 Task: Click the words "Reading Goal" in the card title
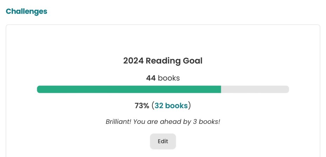coord(174,61)
